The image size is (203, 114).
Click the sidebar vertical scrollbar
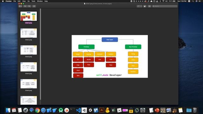click(x=40, y=54)
